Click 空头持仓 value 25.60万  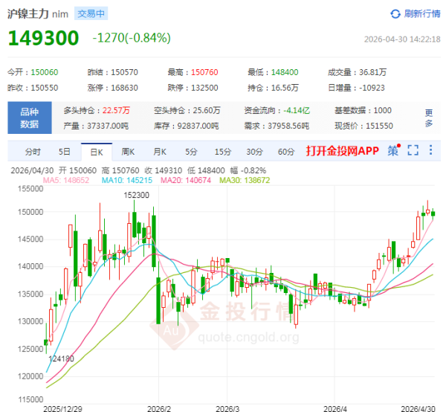point(207,110)
